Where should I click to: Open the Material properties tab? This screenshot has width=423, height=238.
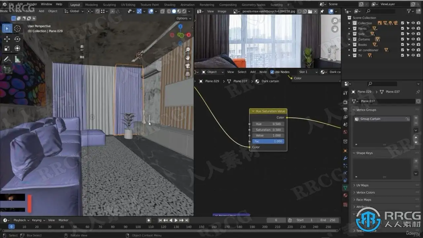pyautogui.click(x=345, y=195)
